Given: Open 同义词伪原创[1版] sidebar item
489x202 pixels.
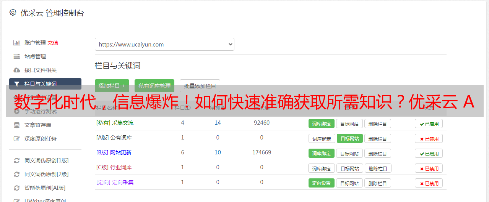Looking at the screenshot, I should [47, 160].
